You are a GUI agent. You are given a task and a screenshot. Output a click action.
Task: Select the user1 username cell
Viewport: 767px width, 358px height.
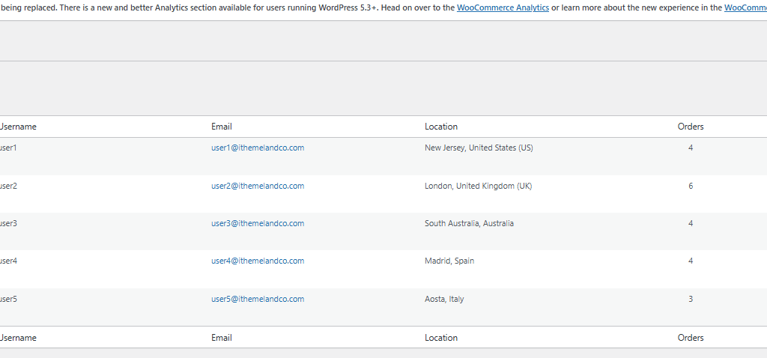click(8, 148)
